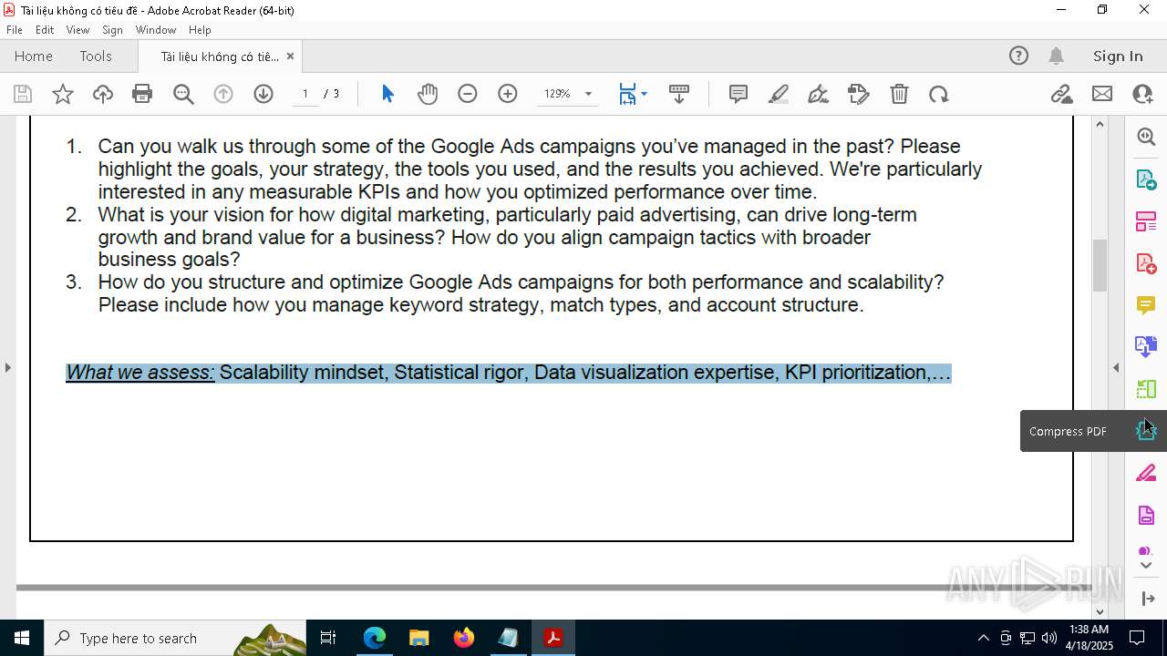Open the Sign document pen tool
Image resolution: width=1167 pixels, height=656 pixels.
[x=819, y=94]
